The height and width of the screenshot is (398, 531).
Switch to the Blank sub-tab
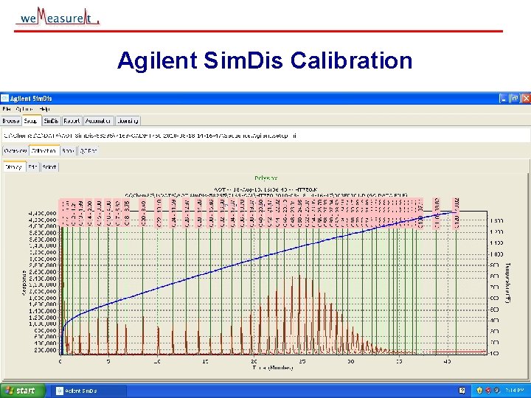68,151
